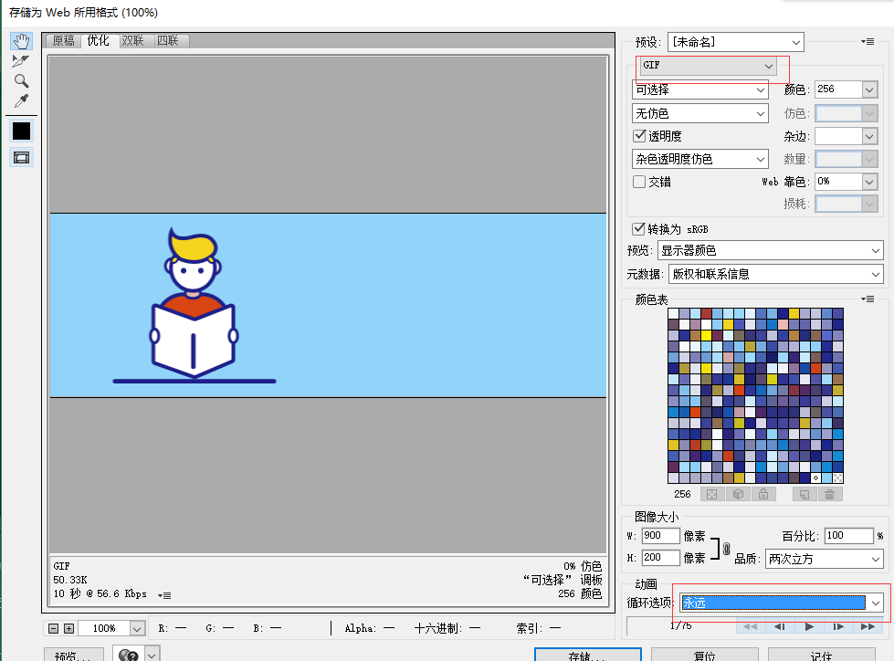Viewport: 894px width, 661px height.
Task: Click the browser preview globe icon
Action: coord(129,656)
